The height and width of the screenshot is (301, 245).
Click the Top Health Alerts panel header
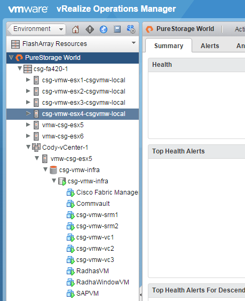196,151
